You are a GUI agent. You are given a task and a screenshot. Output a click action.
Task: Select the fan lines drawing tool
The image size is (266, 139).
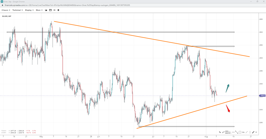230,132
